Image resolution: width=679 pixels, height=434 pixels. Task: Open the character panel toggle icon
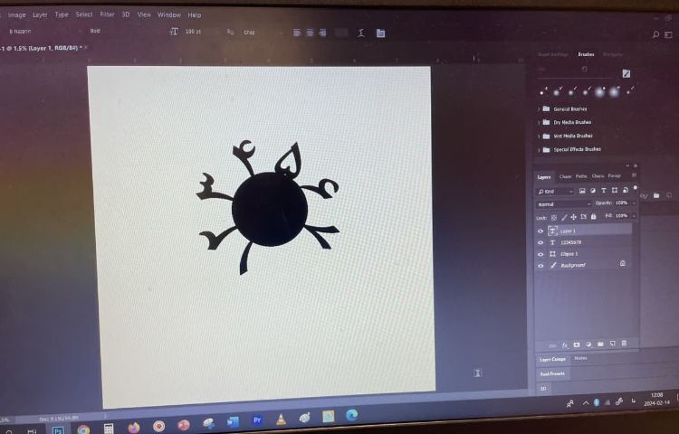[380, 33]
